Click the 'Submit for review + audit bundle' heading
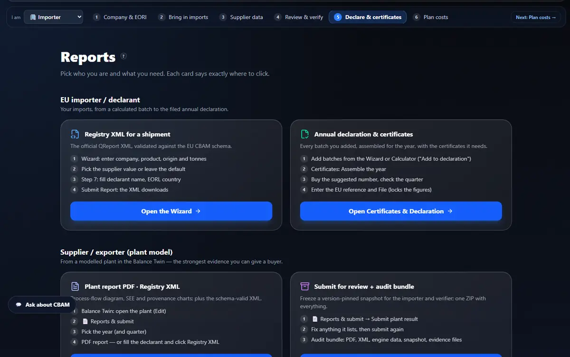 click(x=364, y=286)
